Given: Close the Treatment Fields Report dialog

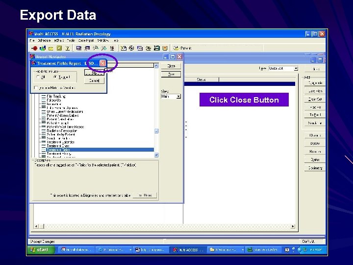Looking at the screenshot, I should 102,63.
